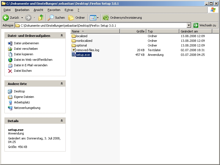Viewport: 220px width, 165px height.
Task: Click the setup.exe application icon
Action: point(74,54)
